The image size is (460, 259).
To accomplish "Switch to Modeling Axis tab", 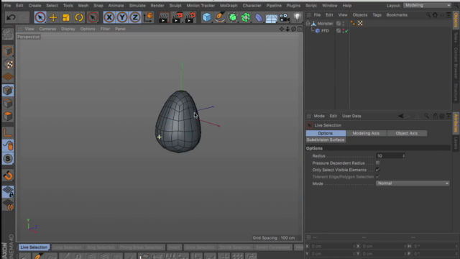I will (x=366, y=133).
